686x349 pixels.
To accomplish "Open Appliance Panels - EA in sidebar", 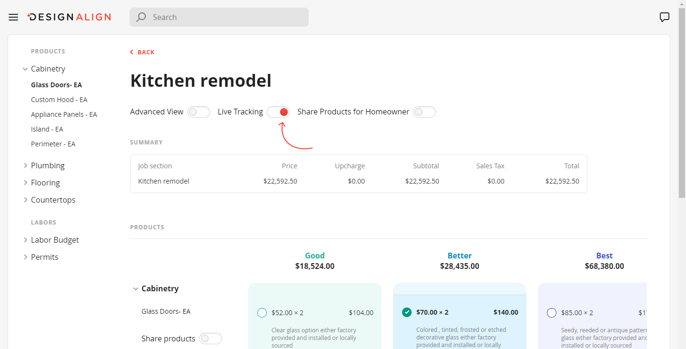I will point(64,114).
